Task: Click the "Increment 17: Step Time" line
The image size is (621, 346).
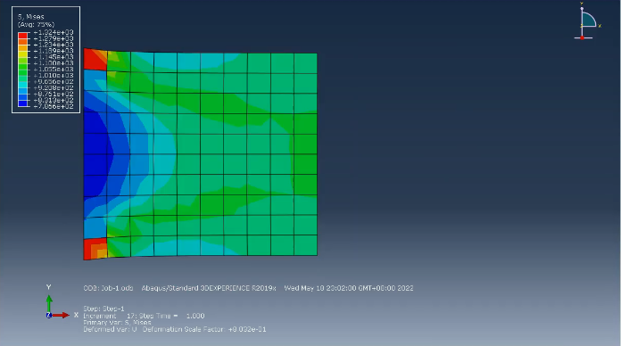Action: (144, 316)
